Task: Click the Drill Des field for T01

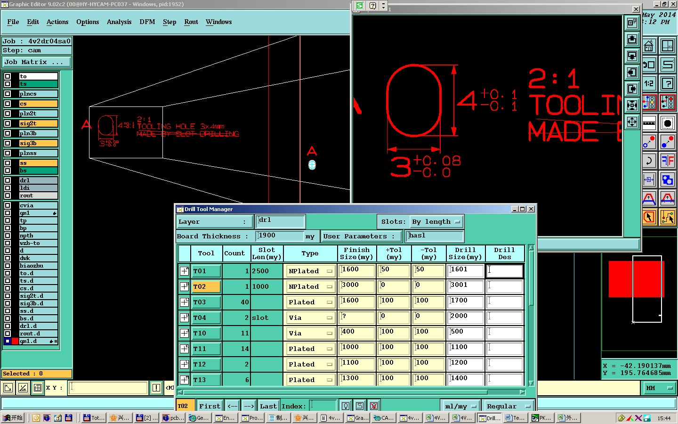Action: pos(504,271)
